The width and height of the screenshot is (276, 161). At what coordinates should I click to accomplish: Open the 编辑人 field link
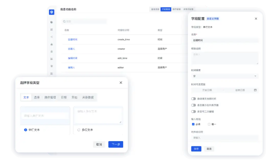point(71,67)
